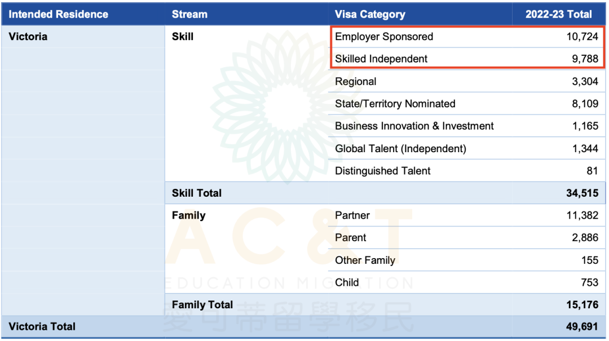Click the Employer Sponsored value 10,724
609x341 pixels.
click(x=582, y=37)
